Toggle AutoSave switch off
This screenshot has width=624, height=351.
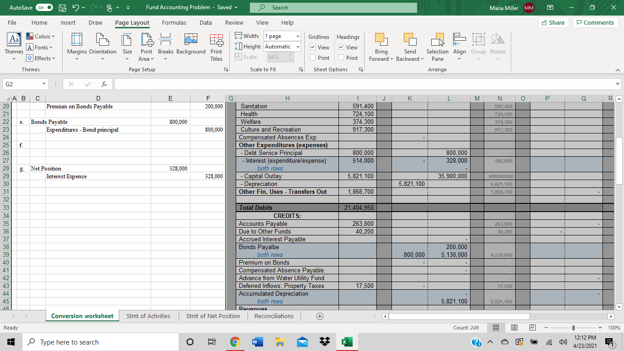(44, 8)
